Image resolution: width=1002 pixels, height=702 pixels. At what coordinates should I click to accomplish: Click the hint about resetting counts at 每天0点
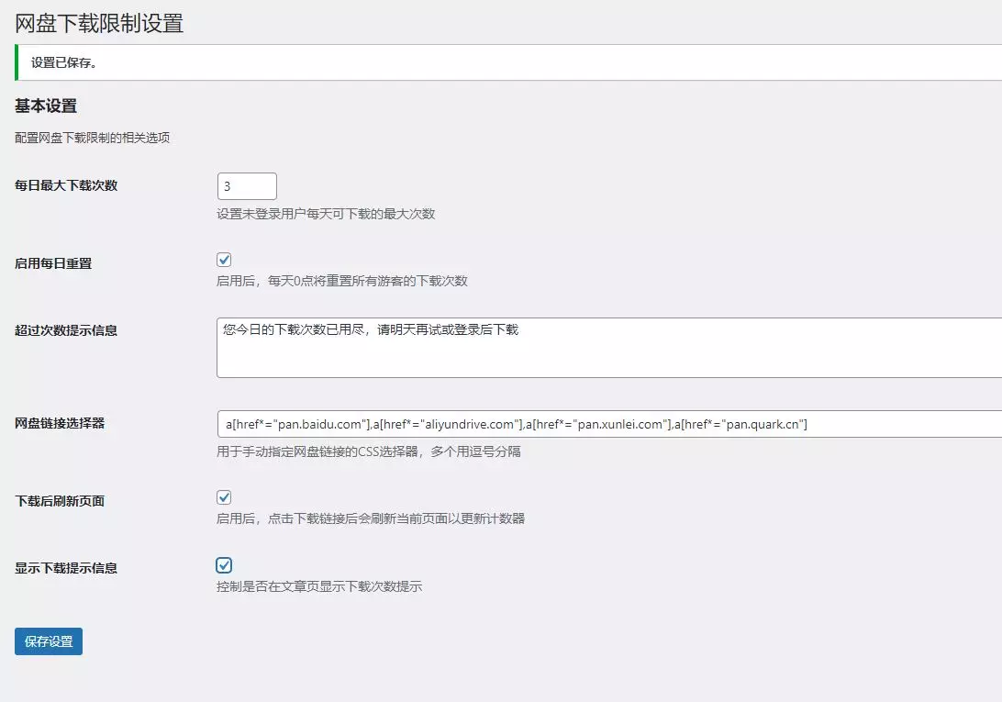click(342, 281)
